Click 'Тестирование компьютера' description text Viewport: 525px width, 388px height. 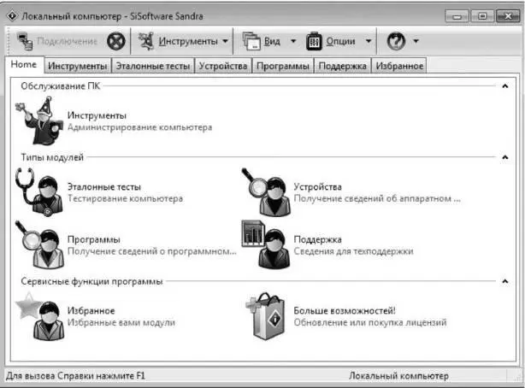(125, 198)
